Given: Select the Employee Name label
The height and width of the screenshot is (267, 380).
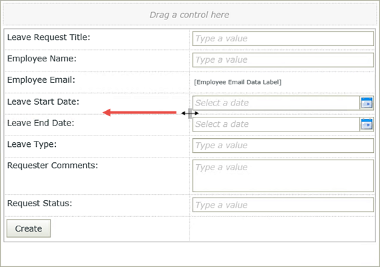Looking at the screenshot, I should pyautogui.click(x=42, y=59).
